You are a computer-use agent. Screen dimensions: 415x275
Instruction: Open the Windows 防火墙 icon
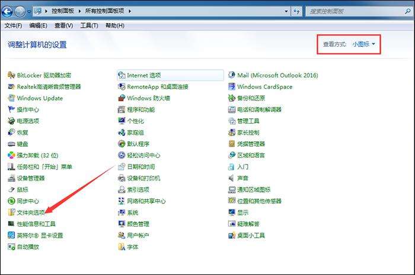122,98
